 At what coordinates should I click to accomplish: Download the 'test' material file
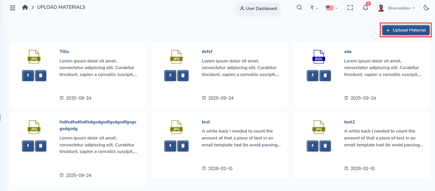(170, 146)
